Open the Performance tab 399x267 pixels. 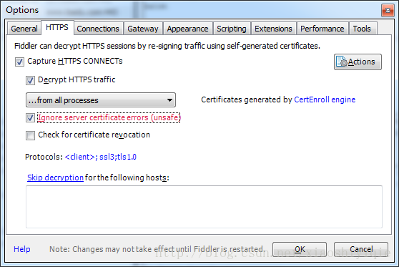coord(322,29)
